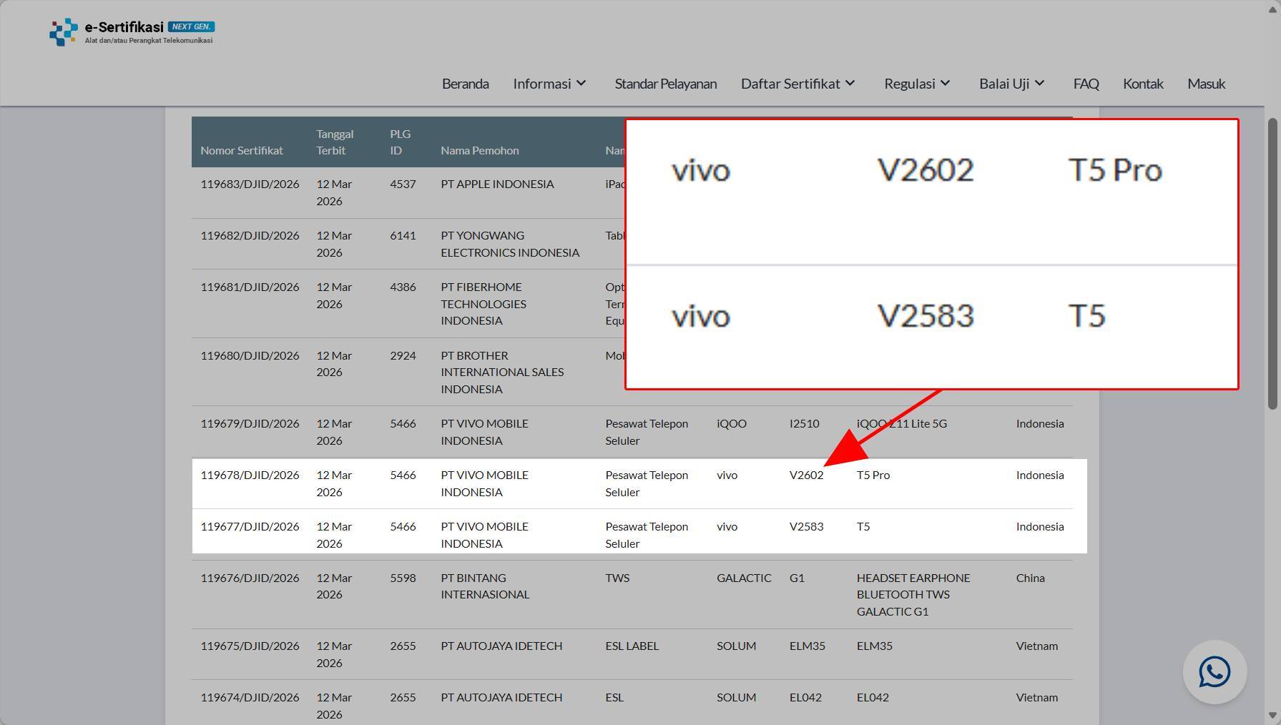Expand the Balai Uji menu chevron

tap(1039, 84)
